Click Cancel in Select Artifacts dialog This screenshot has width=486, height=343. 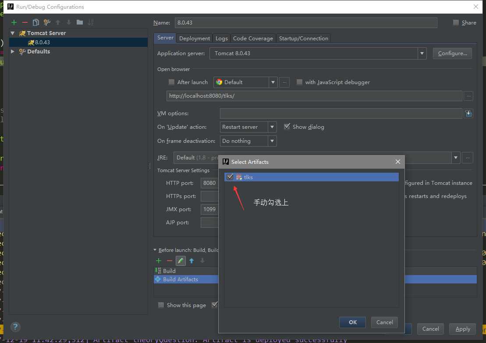(x=384, y=322)
